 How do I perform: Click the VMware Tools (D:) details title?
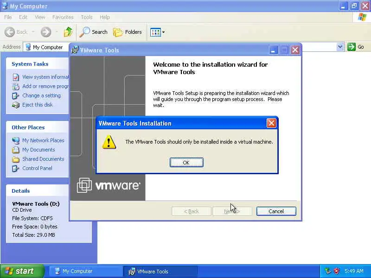pyautogui.click(x=36, y=204)
